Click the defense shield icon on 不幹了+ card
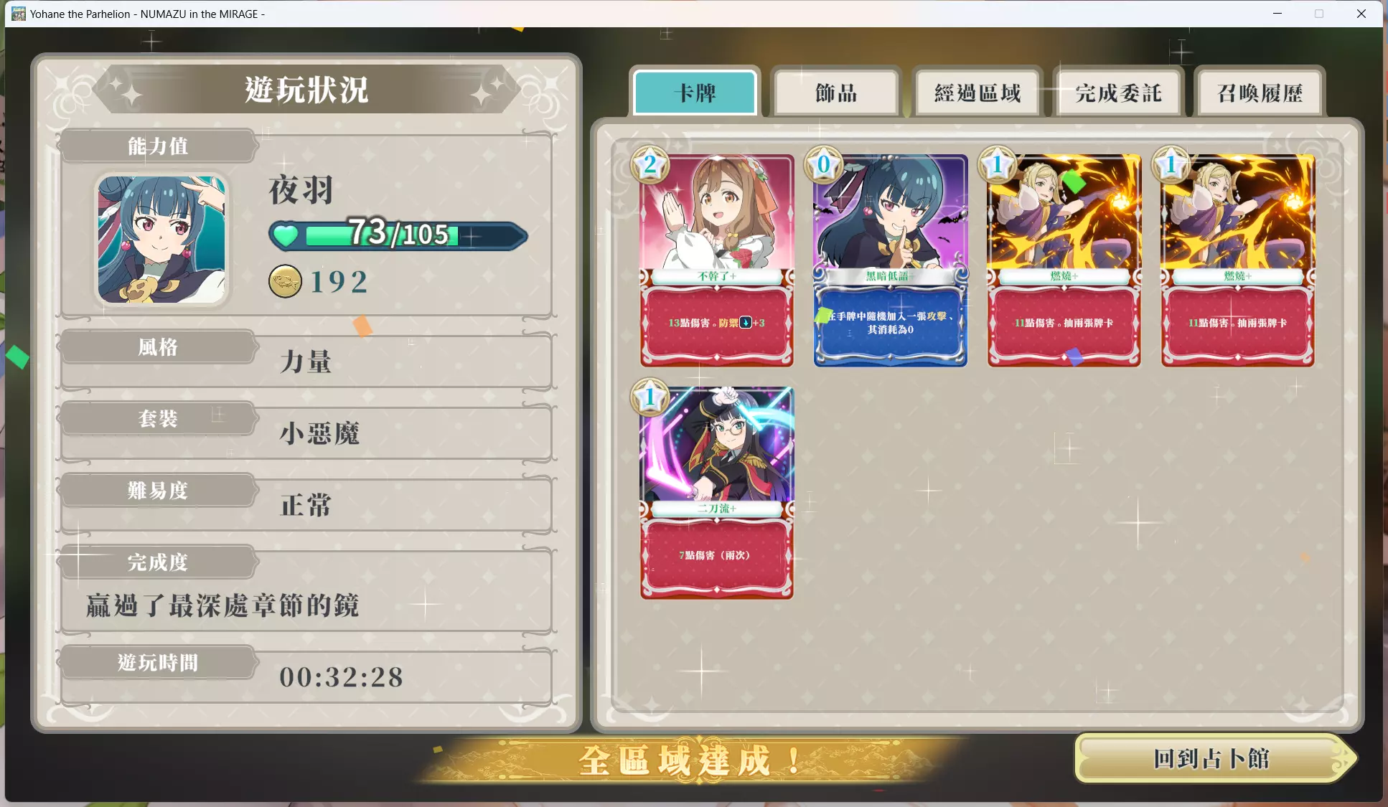Image resolution: width=1388 pixels, height=807 pixels. [x=746, y=323]
